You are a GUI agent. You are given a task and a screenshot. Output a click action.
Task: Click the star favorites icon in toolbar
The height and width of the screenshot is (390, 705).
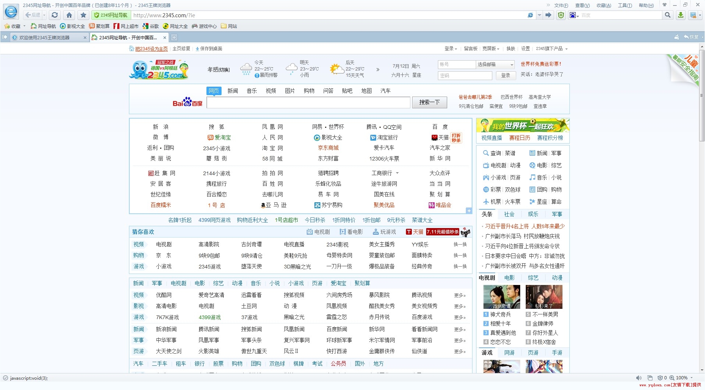pyautogui.click(x=83, y=15)
